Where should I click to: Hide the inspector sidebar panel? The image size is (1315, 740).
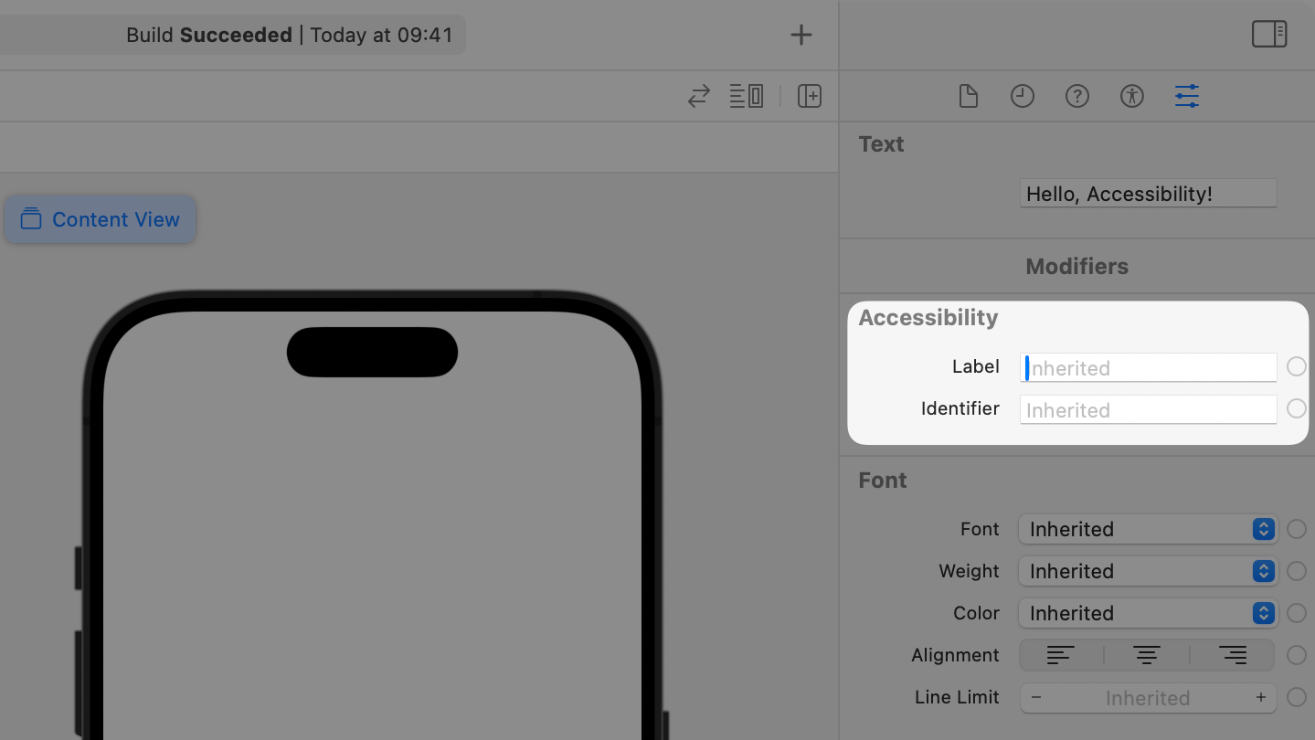[1269, 35]
